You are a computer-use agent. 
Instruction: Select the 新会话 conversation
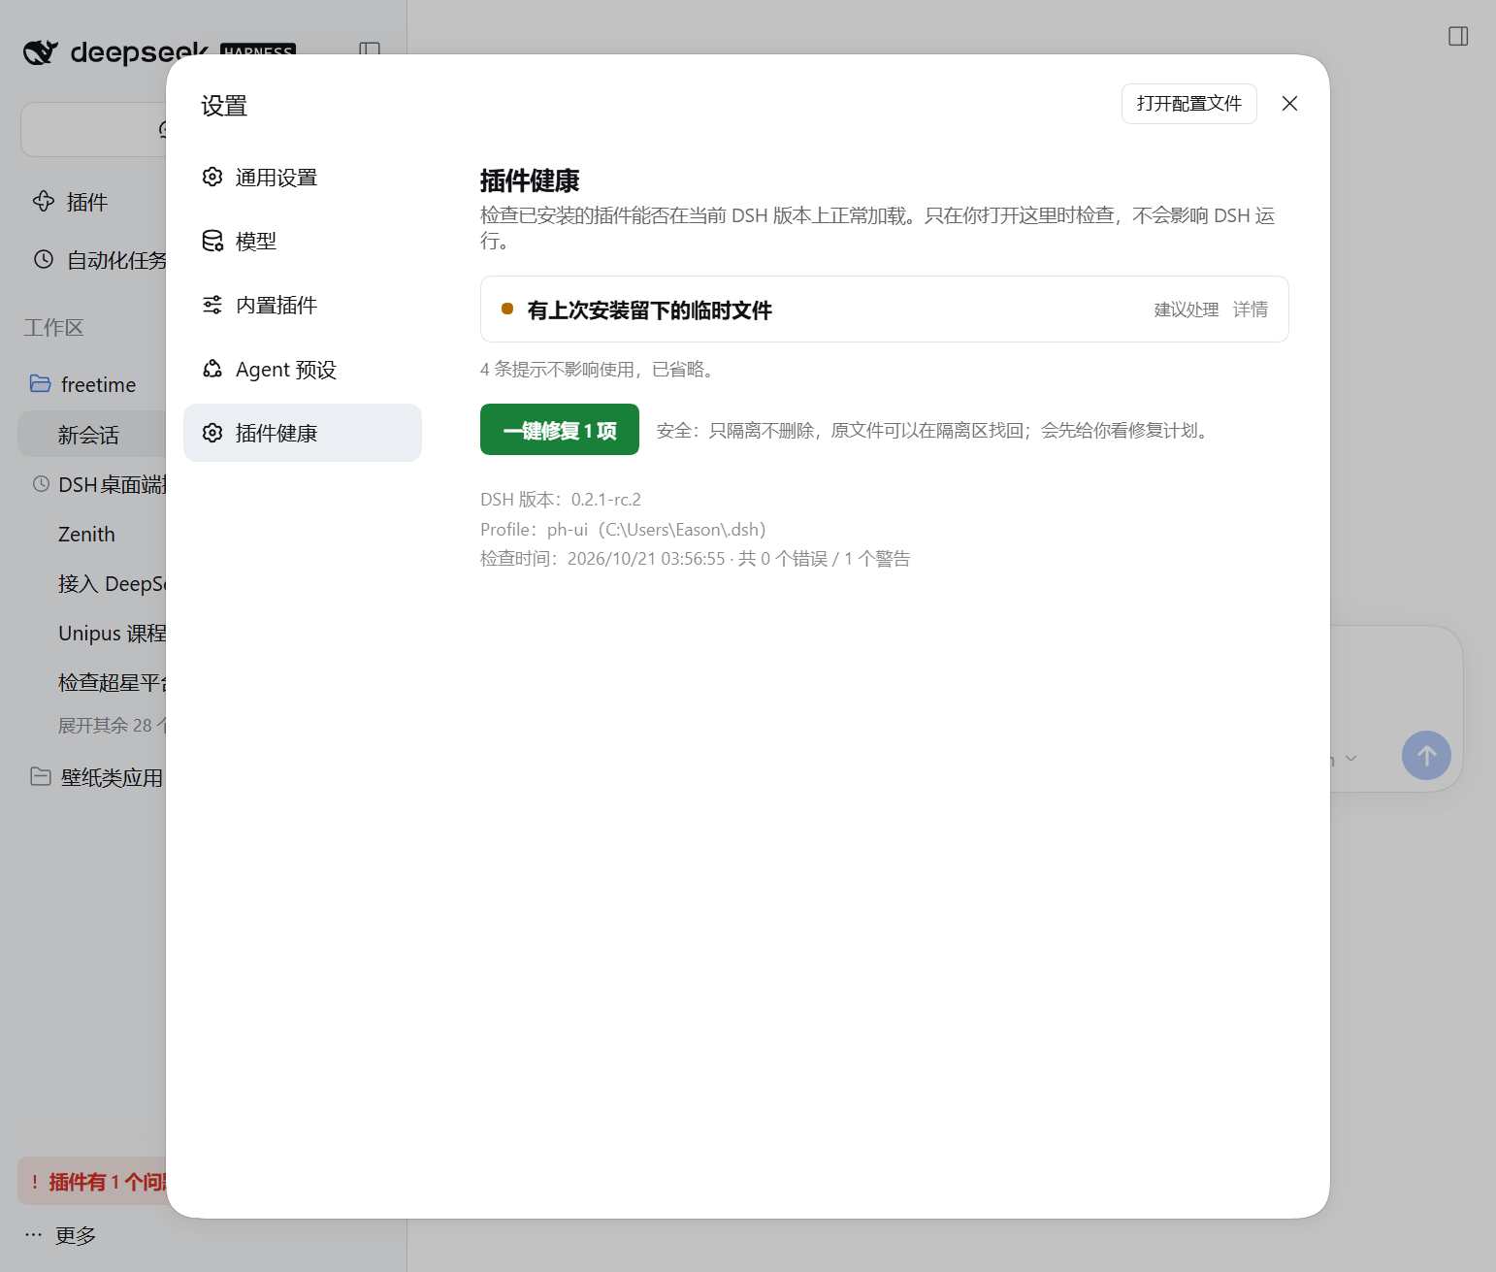click(x=92, y=435)
